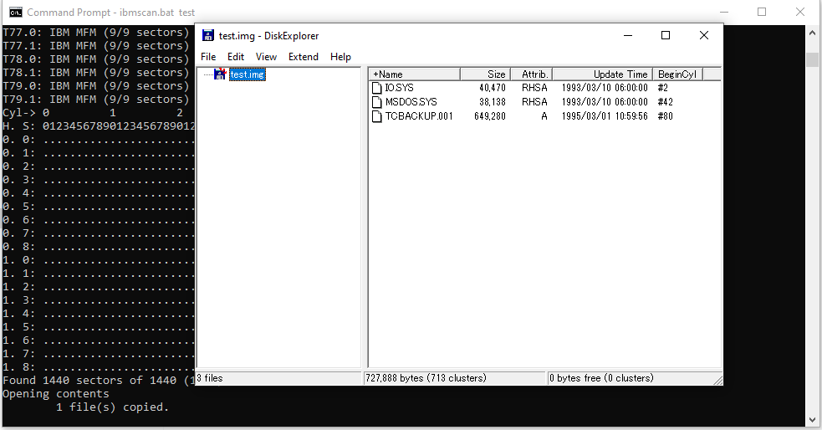This screenshot has width=822, height=430.
Task: Click the "T77.0: IBM MFM (9/9 sectors)" console line
Action: click(x=95, y=32)
